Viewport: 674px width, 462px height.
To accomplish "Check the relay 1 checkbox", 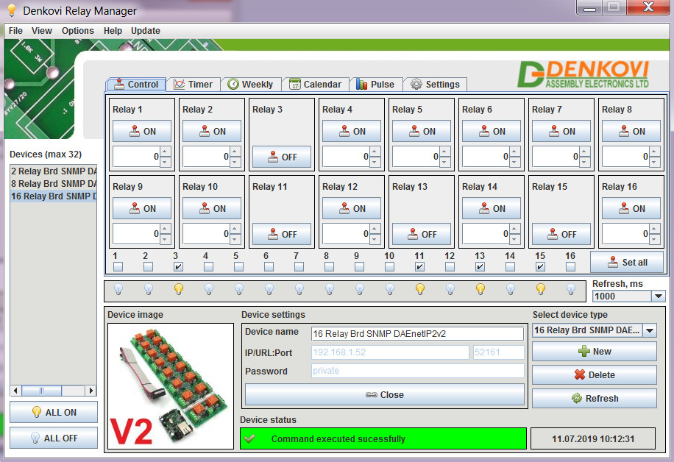I will click(118, 267).
